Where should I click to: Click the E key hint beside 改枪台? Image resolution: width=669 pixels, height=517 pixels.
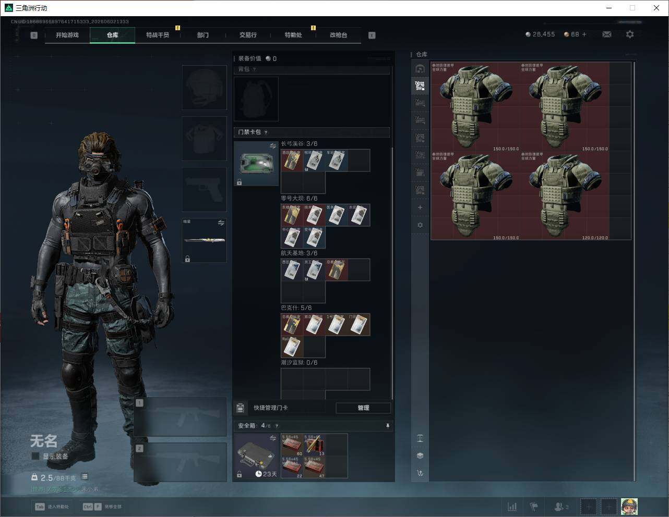(372, 35)
